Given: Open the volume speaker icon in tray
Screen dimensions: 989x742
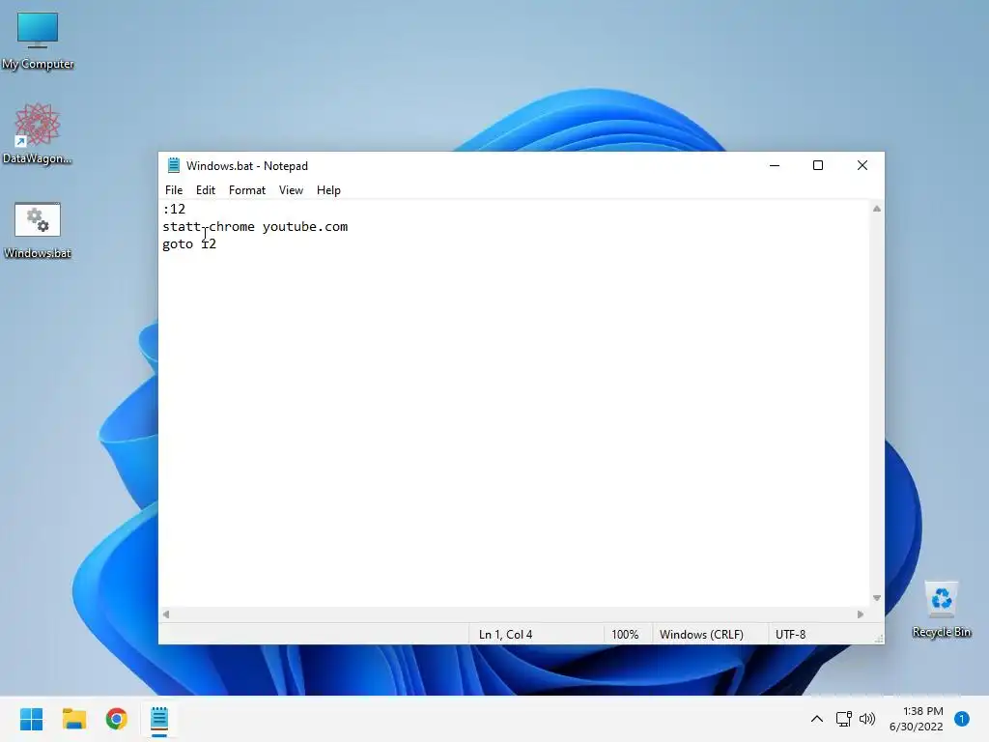Looking at the screenshot, I should (x=867, y=719).
